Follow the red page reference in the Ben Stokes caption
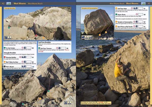This screenshot has height=107, width=152. click(x=100, y=102)
